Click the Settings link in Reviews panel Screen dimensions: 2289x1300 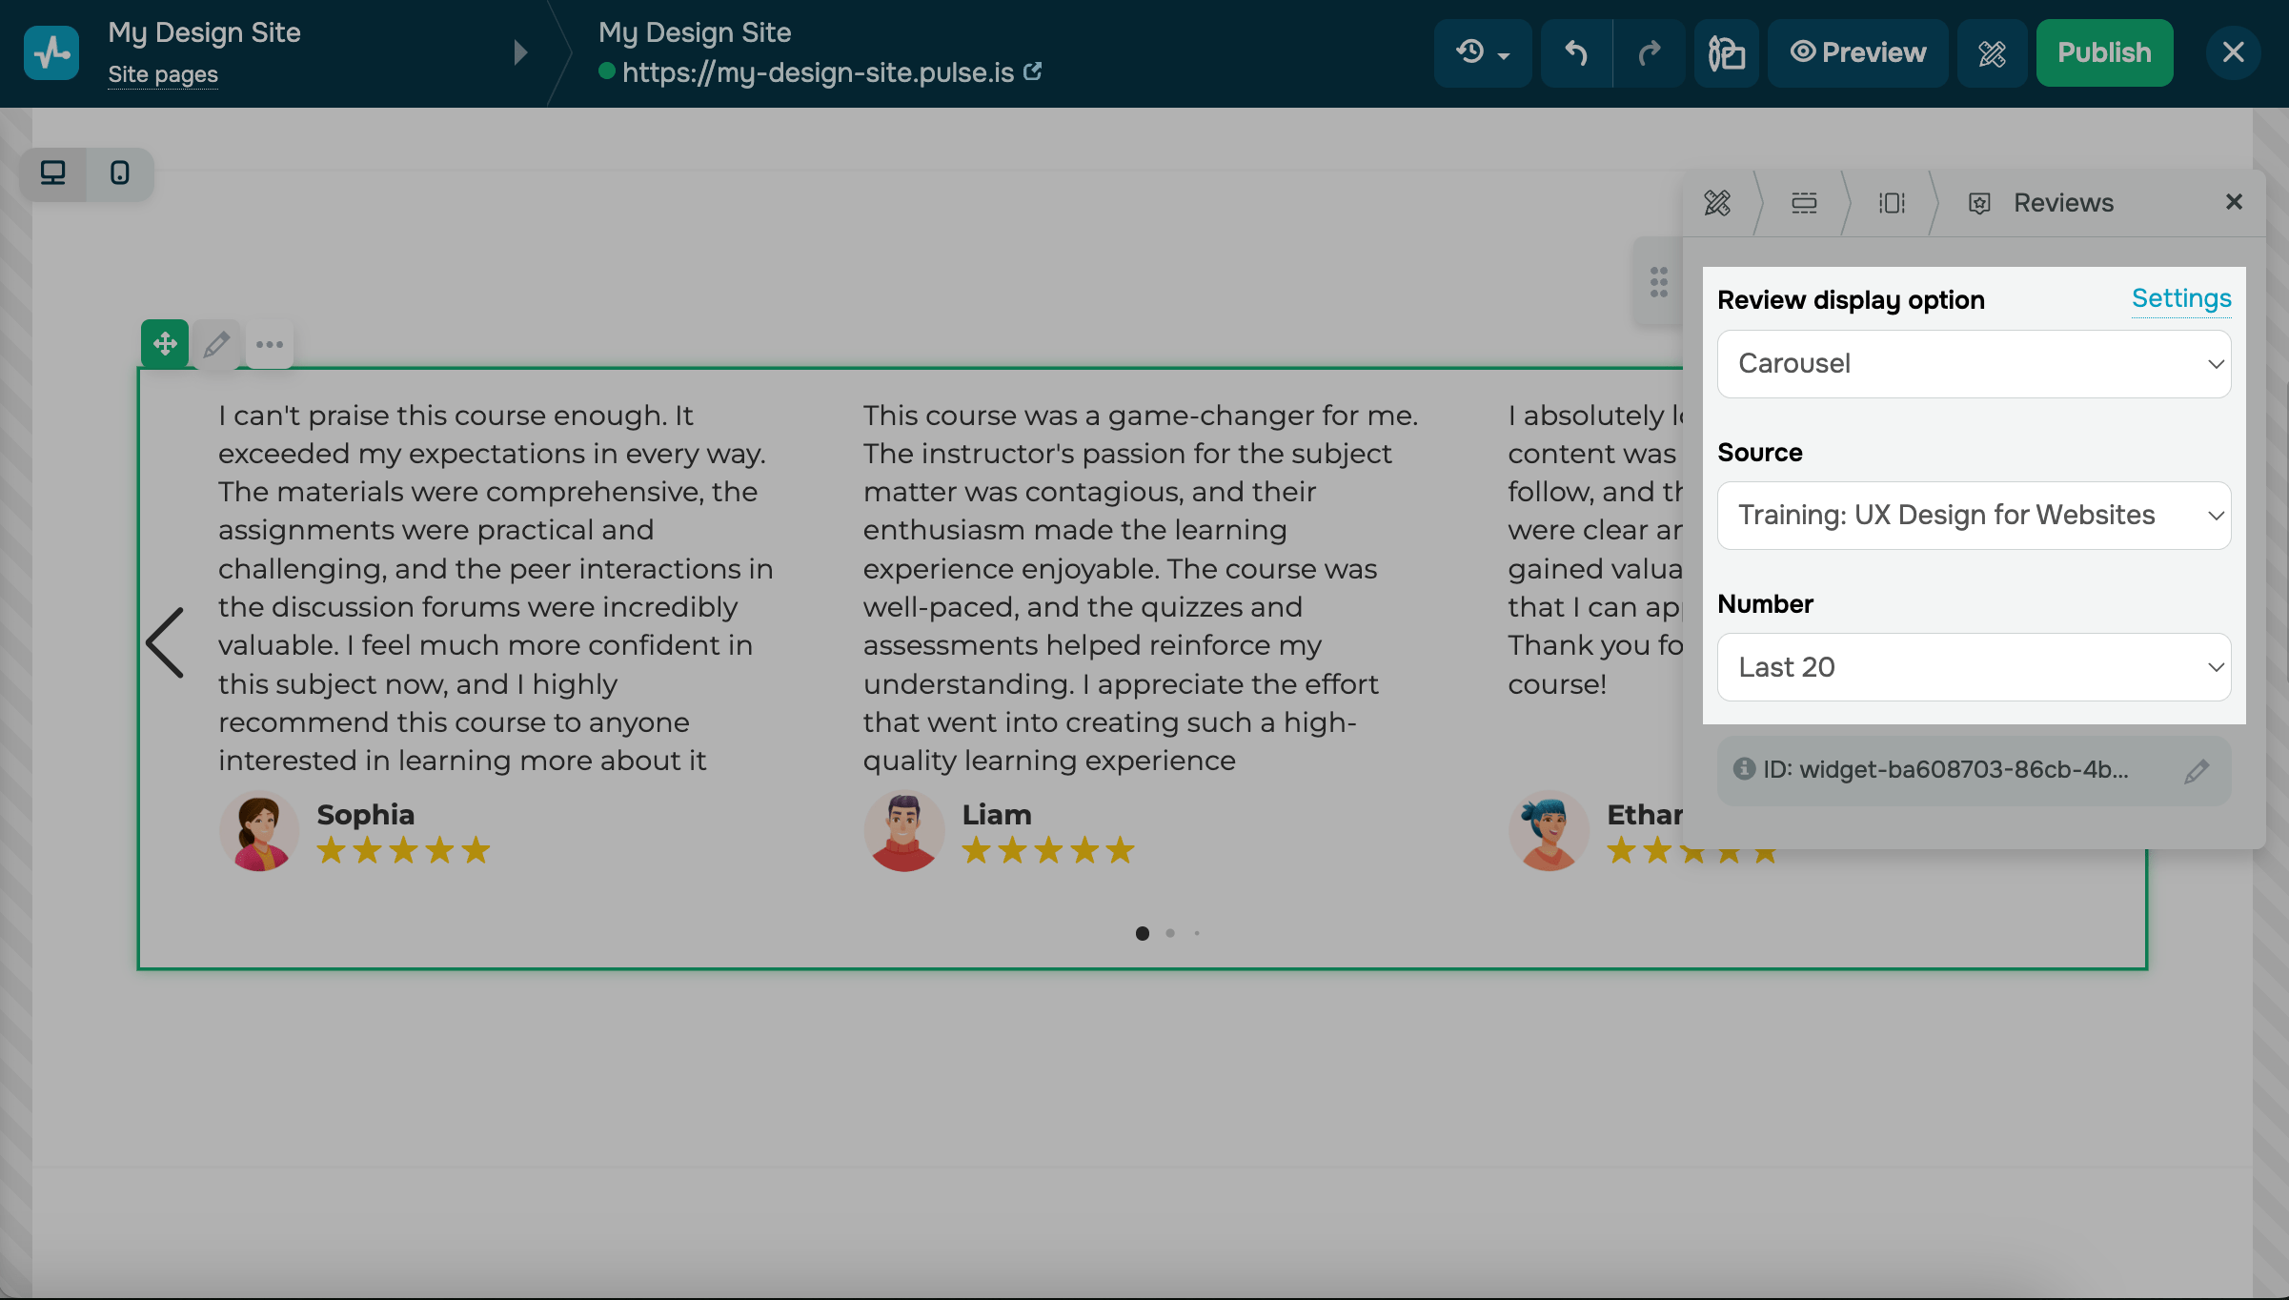[x=2180, y=299]
